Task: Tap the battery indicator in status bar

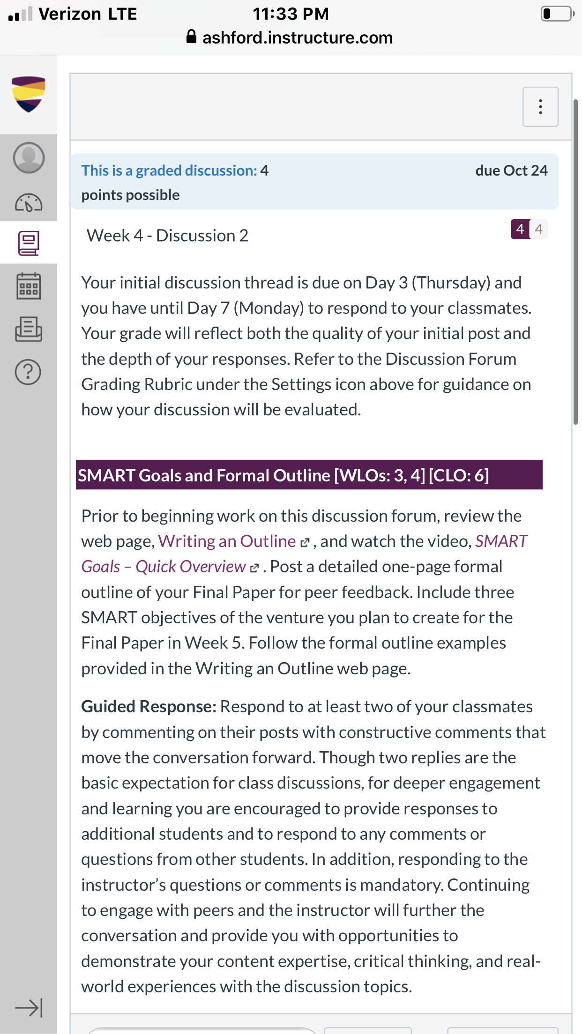Action: [557, 14]
